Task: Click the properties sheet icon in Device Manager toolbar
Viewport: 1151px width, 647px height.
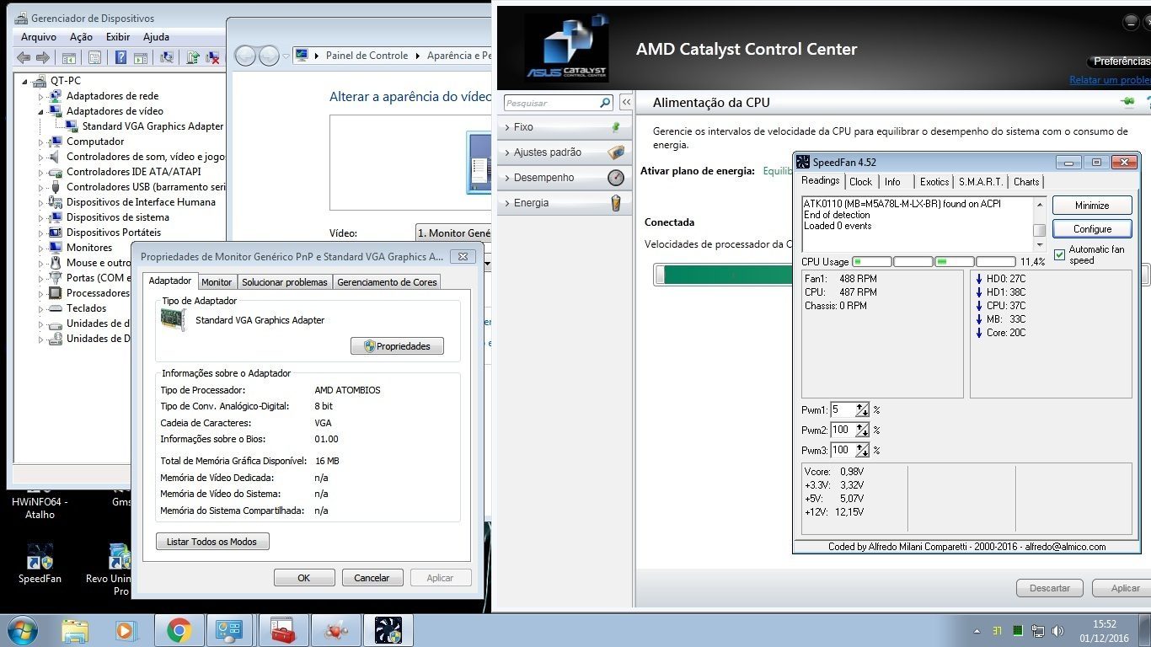Action: (x=95, y=57)
